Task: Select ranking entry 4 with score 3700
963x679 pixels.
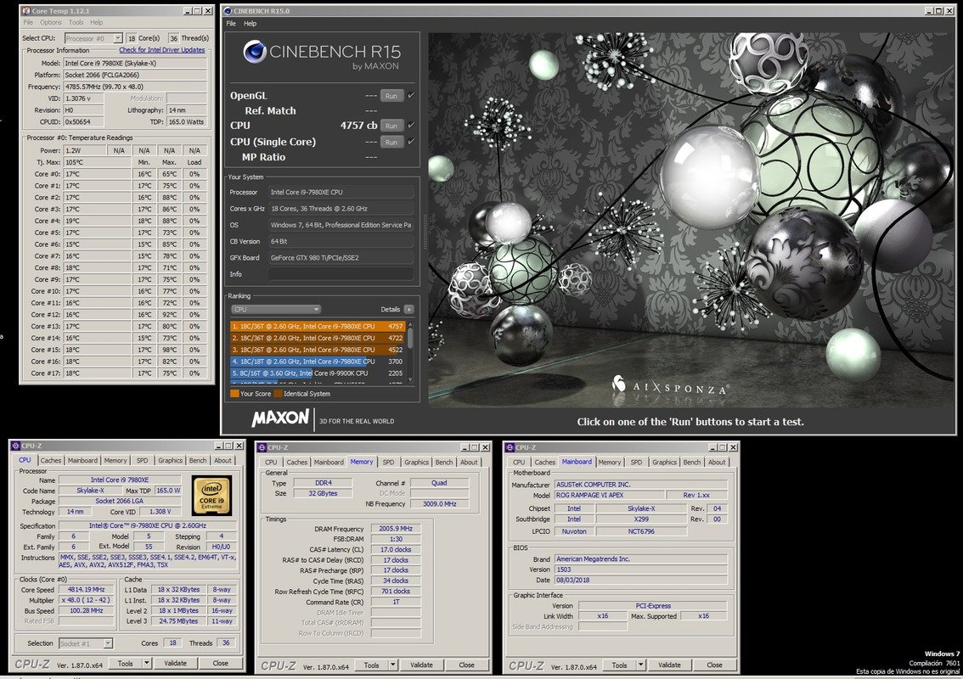Action: pos(318,362)
